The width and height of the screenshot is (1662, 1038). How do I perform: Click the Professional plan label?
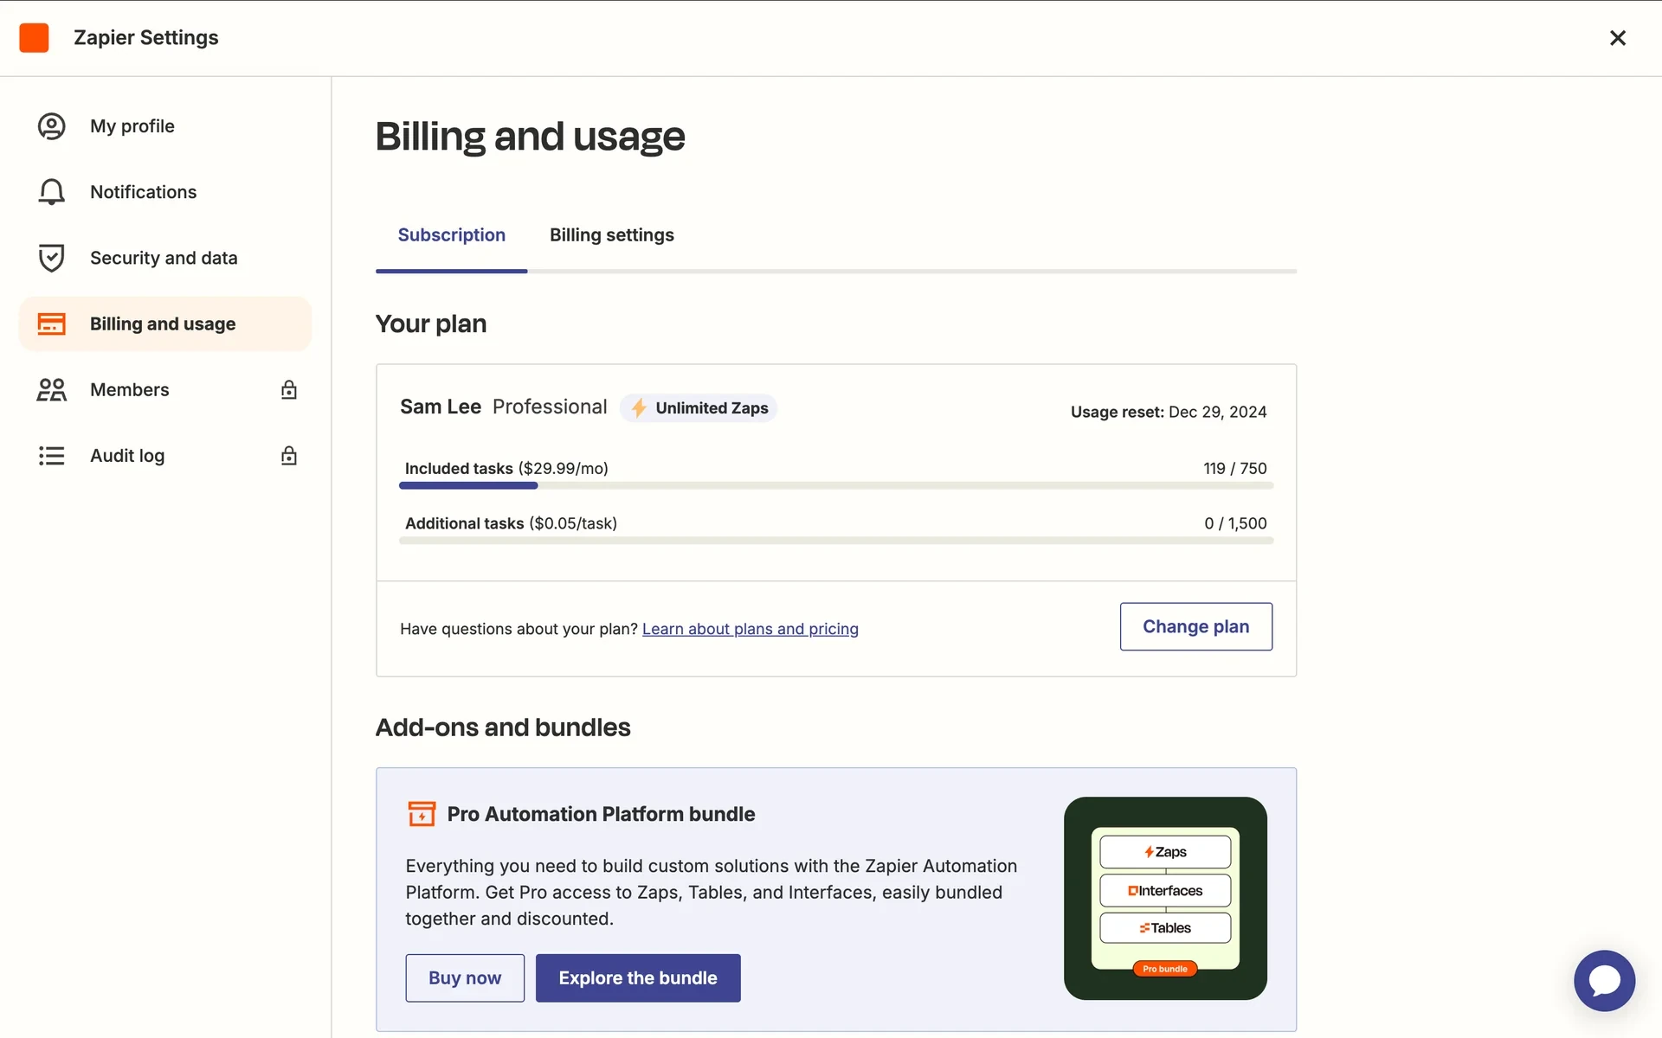[550, 407]
